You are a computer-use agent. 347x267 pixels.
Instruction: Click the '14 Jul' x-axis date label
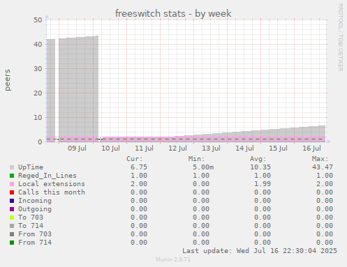click(x=244, y=148)
